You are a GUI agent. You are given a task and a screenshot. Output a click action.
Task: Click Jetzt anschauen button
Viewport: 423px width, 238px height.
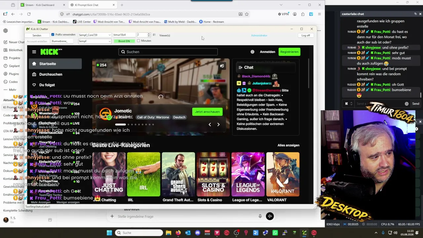pyautogui.click(x=207, y=112)
